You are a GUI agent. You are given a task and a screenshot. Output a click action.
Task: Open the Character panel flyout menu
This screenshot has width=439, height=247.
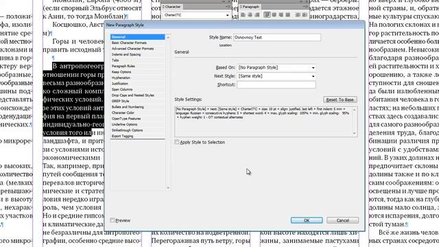click(x=228, y=7)
